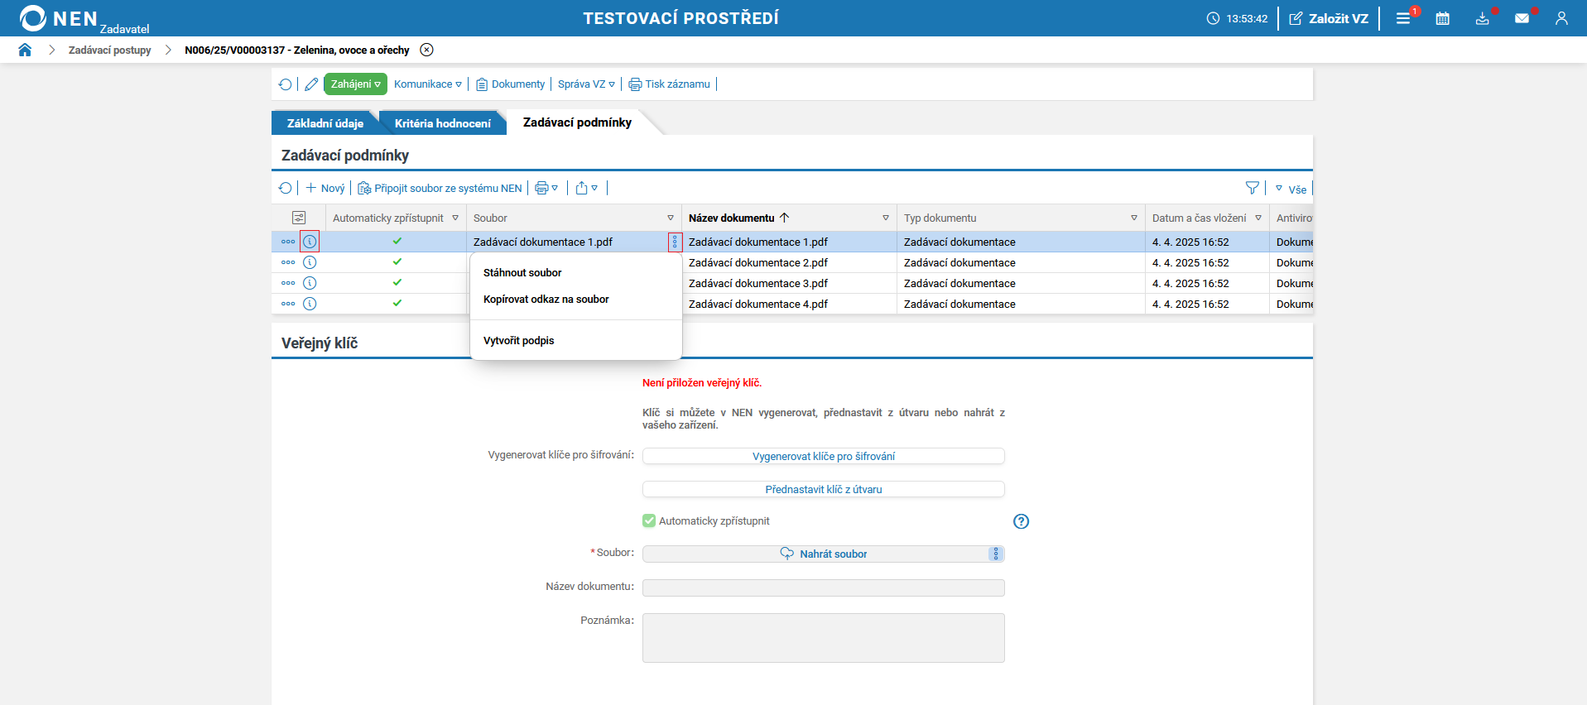Open the user profile icon
This screenshot has height=705, width=1587.
[x=1561, y=18]
